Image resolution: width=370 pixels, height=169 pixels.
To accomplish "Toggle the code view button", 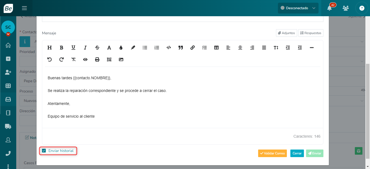I will point(169,48).
